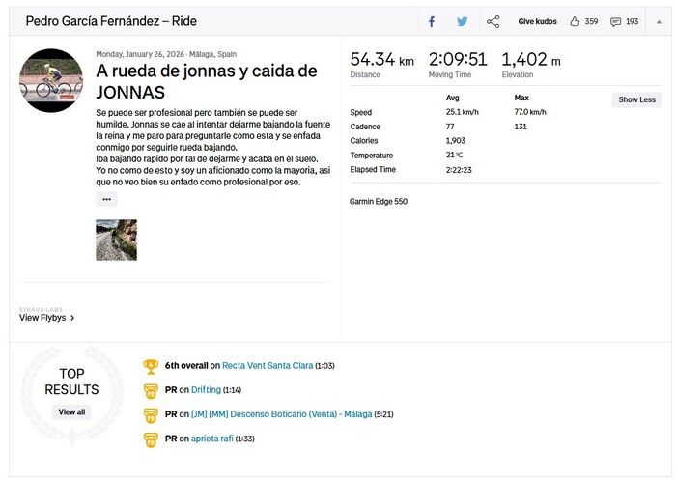Open the aprieta rafi segment link
This screenshot has width=676, height=482.
pyautogui.click(x=212, y=439)
